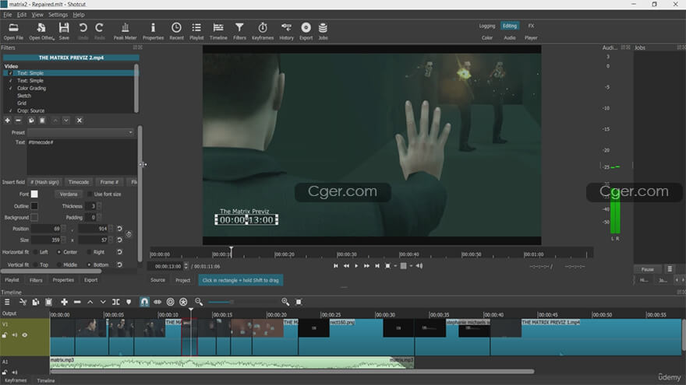686x385 pixels.
Task: Open the Preset dropdown
Action: [81, 132]
